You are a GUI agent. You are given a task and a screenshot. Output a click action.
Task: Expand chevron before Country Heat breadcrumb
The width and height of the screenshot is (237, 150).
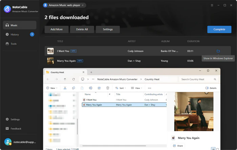141,79
